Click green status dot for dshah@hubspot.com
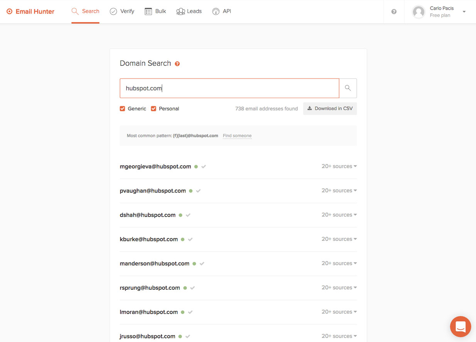476x342 pixels. coord(181,215)
